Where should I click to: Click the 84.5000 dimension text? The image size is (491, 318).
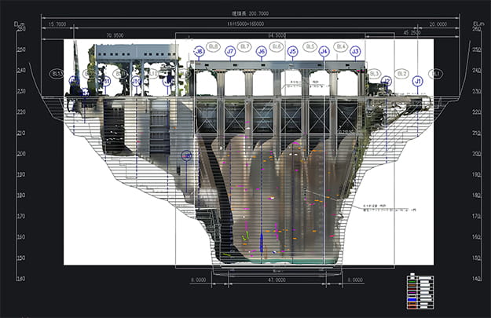pyautogui.click(x=276, y=35)
